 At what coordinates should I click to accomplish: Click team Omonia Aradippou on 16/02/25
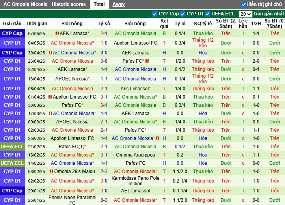(x=136, y=155)
